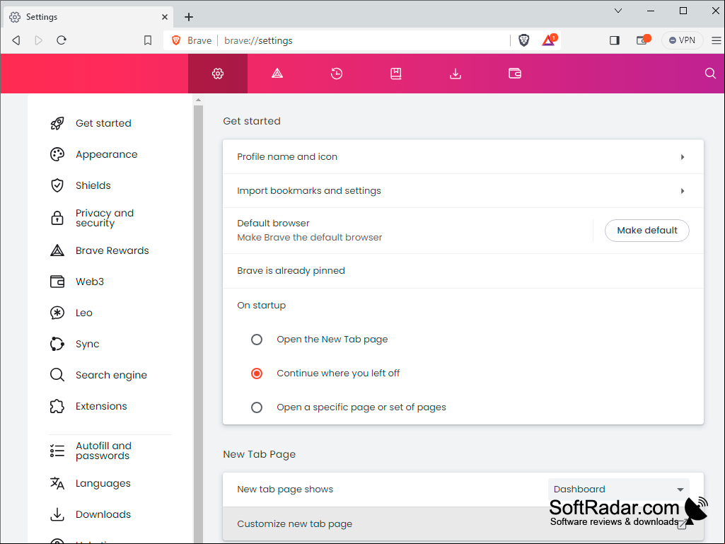This screenshot has height=544, width=725.
Task: Click the sidebar scrollbar up arrow
Action: (198, 100)
